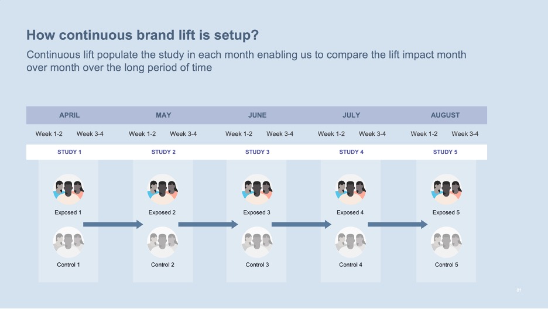Select the Control 3 grey group icon
This screenshot has height=309, width=548.
tap(257, 242)
